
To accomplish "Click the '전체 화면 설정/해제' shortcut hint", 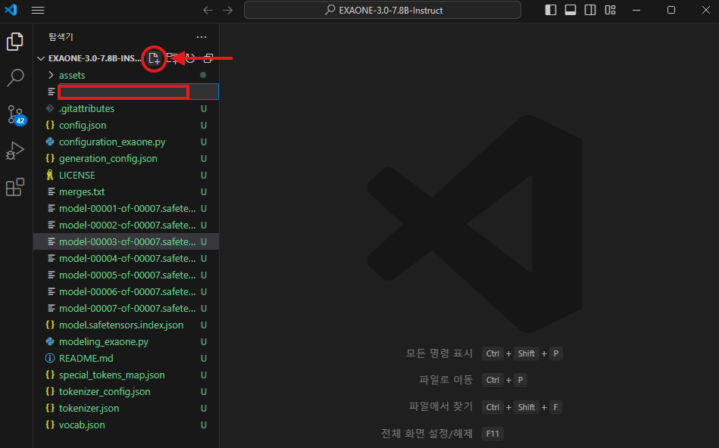I will 427,434.
